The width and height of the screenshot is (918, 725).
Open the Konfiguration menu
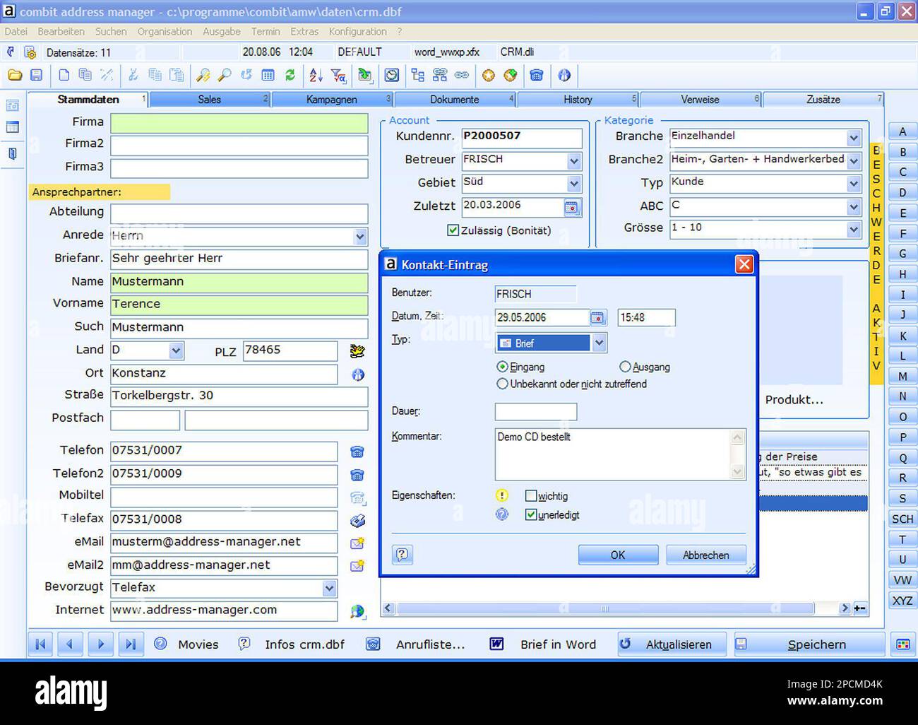coord(358,32)
